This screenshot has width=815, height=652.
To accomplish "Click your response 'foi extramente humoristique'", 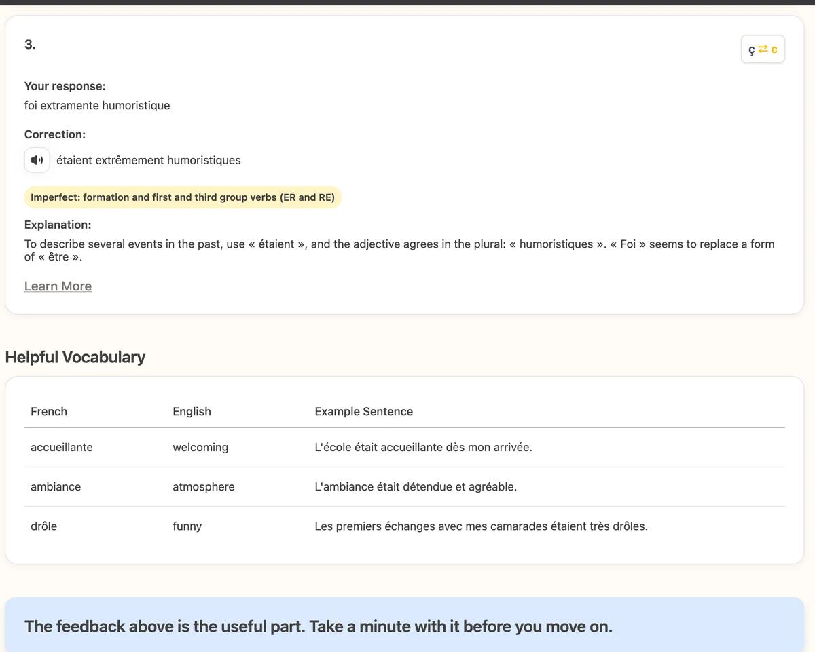I will (x=97, y=105).
